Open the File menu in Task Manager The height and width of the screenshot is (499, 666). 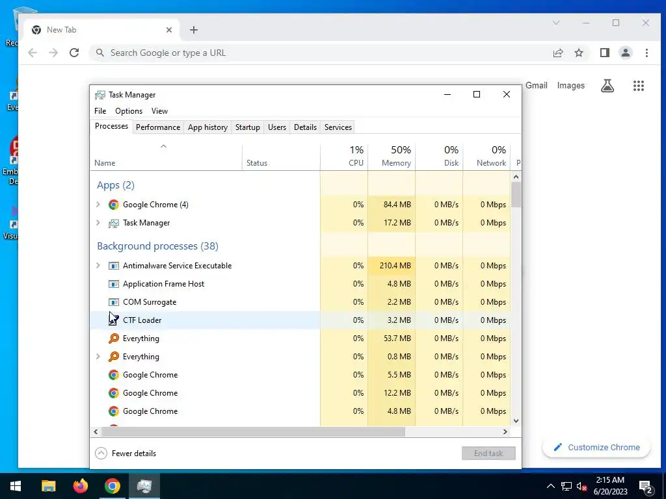[x=100, y=110]
